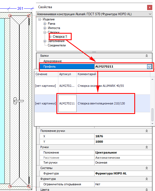Click the Армирование property row
The height and width of the screenshot is (191, 155).
point(96,61)
